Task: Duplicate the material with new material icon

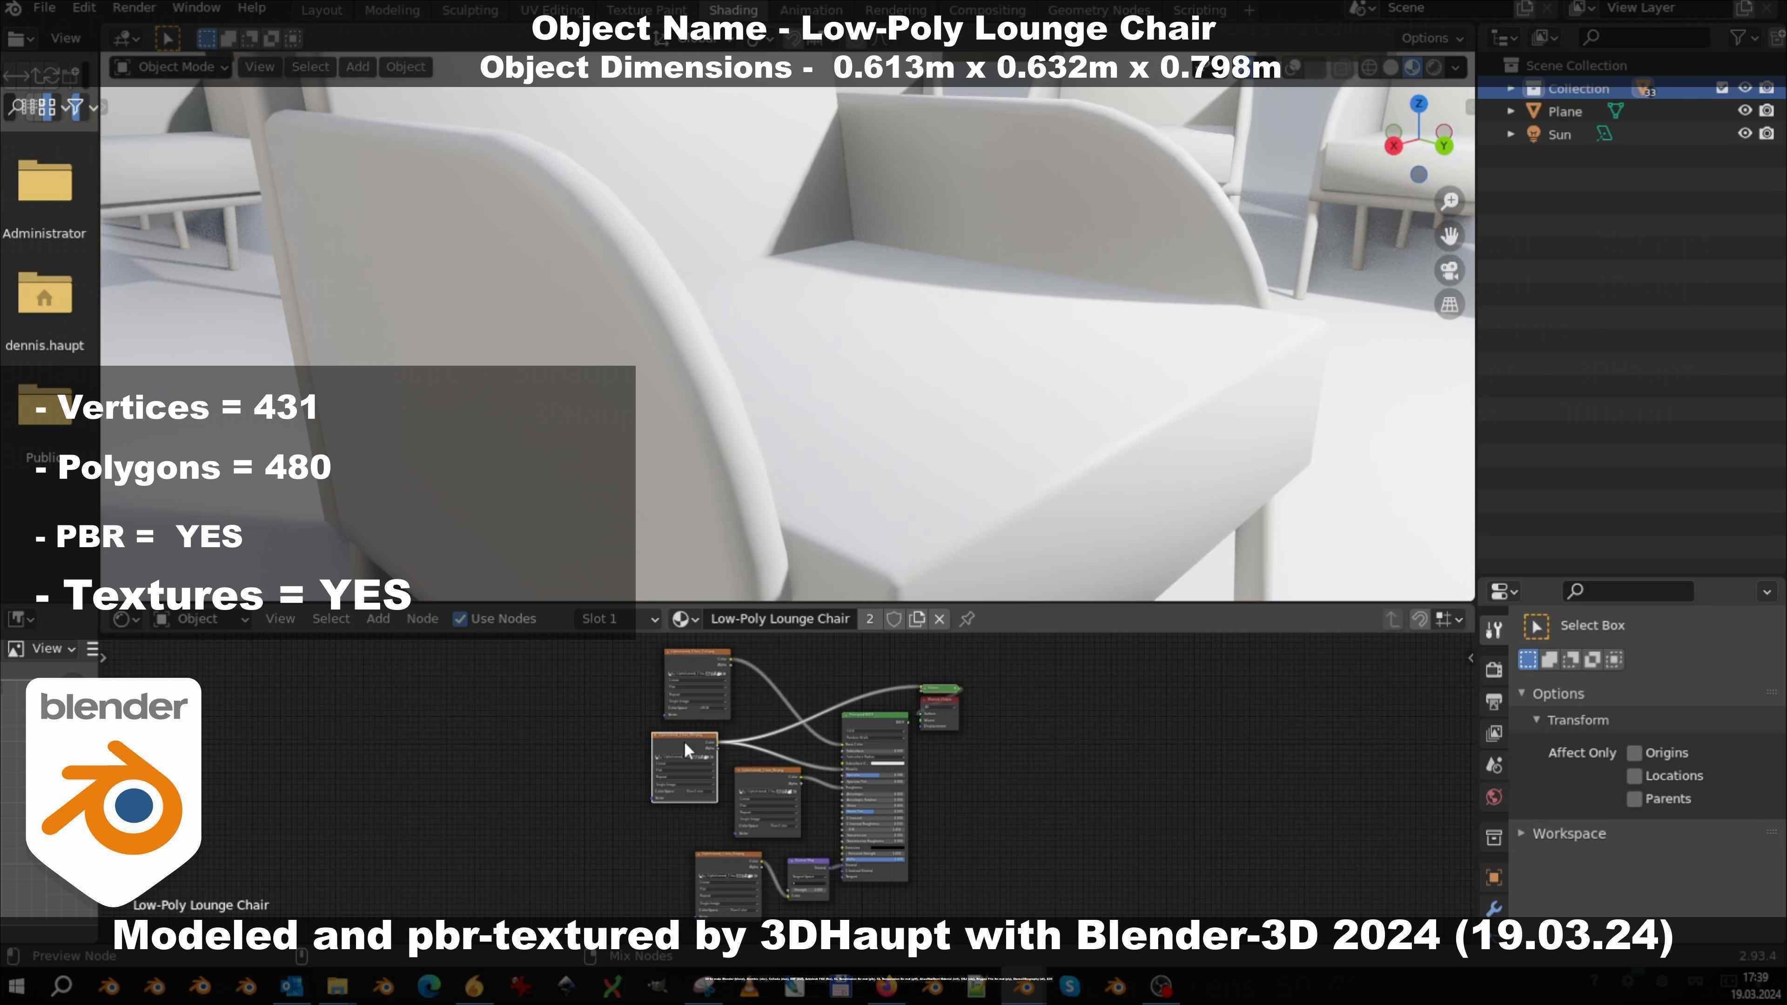Action: click(x=916, y=619)
